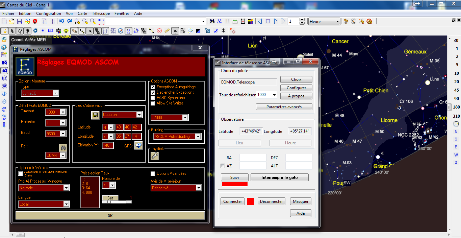This screenshot has width=461, height=238.
Task: Click the rate preset slider bar
Action: click(x=117, y=202)
